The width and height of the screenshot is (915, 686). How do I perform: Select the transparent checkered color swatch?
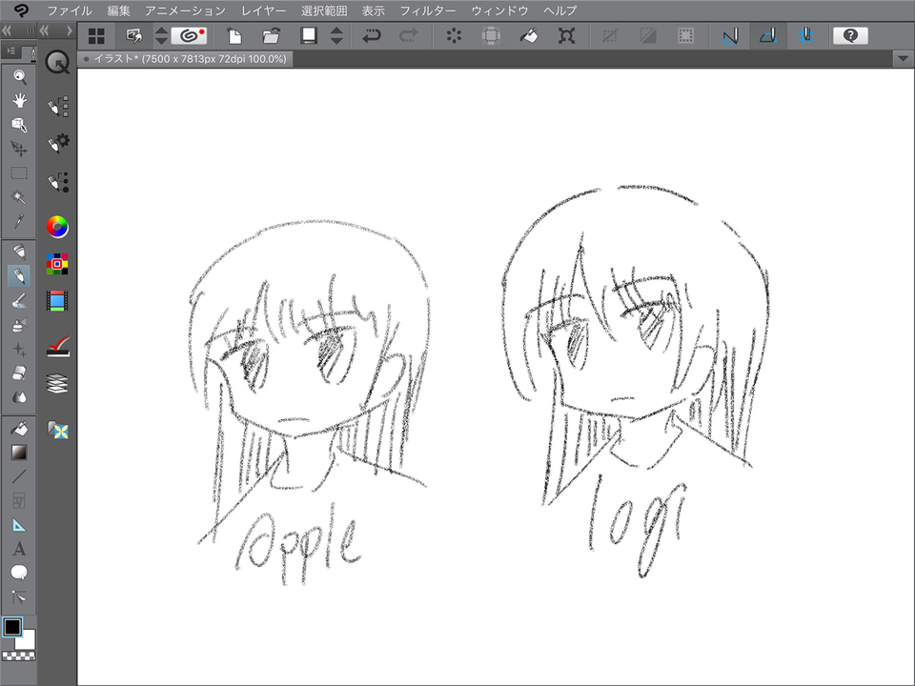click(x=19, y=656)
